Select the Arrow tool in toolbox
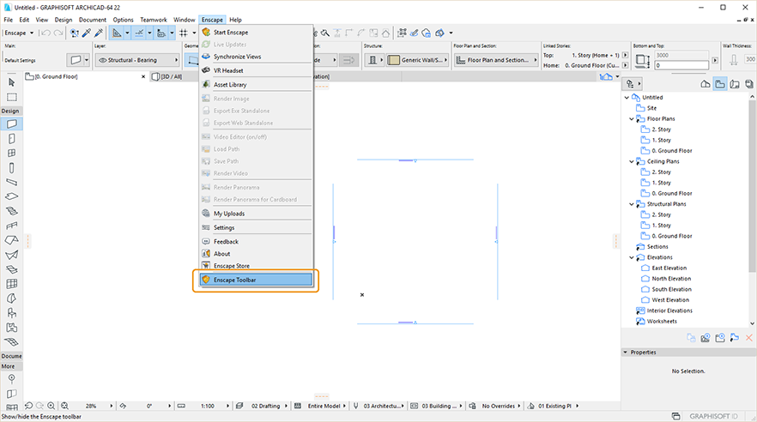Screen dimensions: 757x422 (12, 81)
